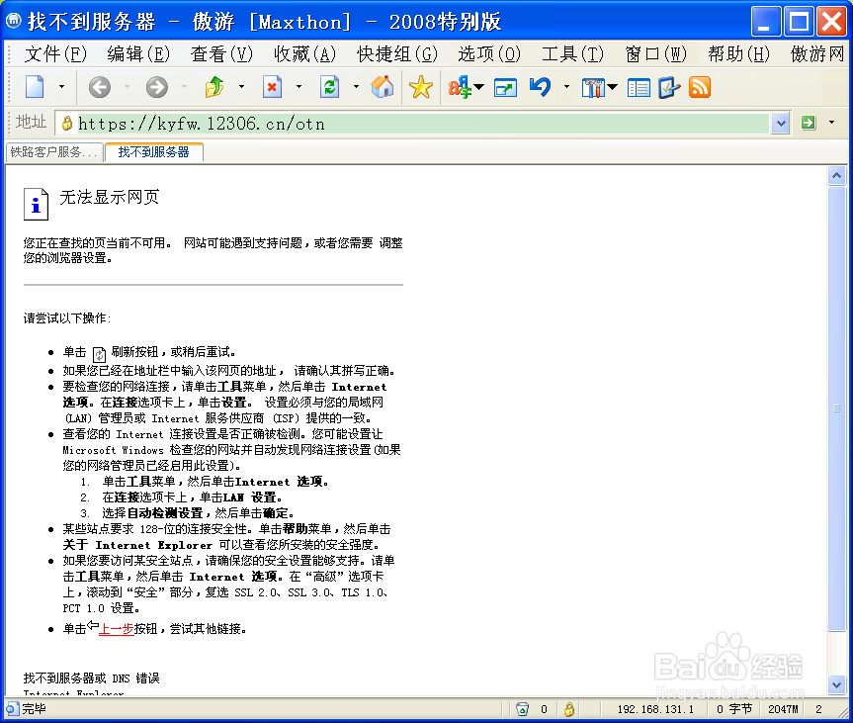Open the 文件(F) menu
The height and width of the screenshot is (723, 853).
(x=55, y=53)
